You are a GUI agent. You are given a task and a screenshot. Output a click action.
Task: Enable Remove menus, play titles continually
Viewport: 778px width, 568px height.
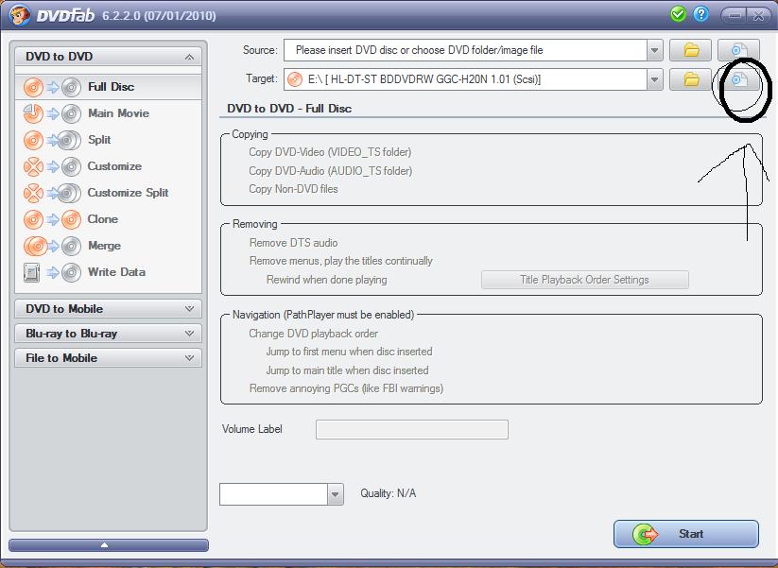[341, 261]
